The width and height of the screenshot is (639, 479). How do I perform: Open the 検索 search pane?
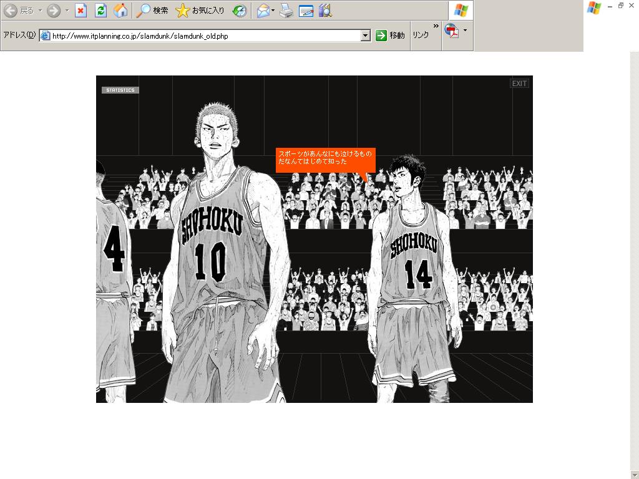[152, 11]
